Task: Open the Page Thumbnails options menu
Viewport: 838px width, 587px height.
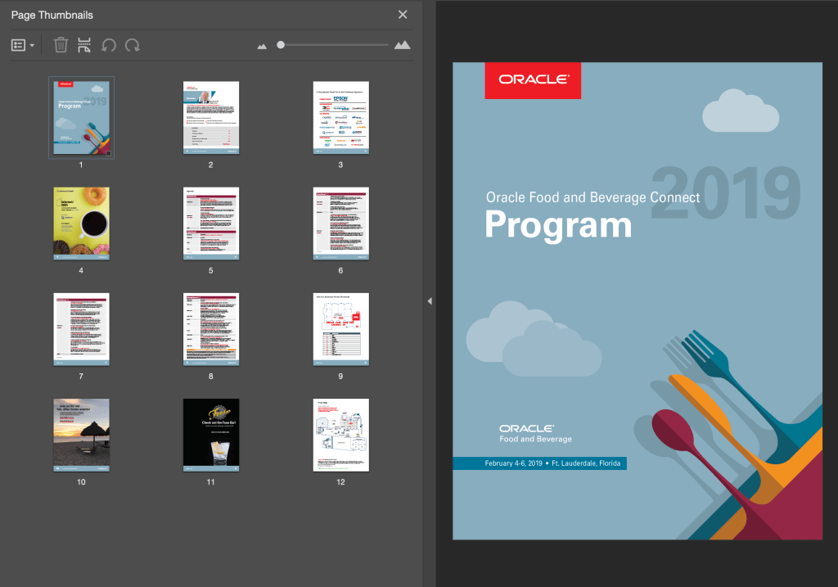Action: [x=22, y=45]
